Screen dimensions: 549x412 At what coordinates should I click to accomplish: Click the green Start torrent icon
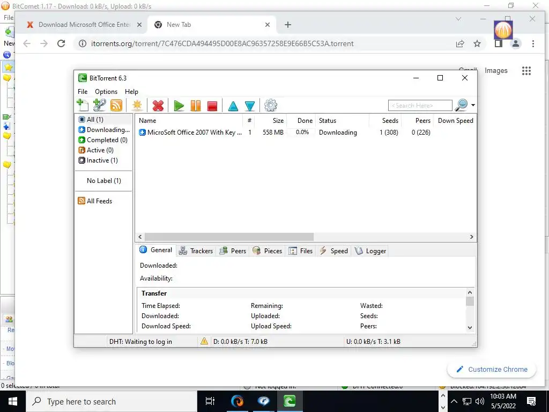click(x=179, y=106)
